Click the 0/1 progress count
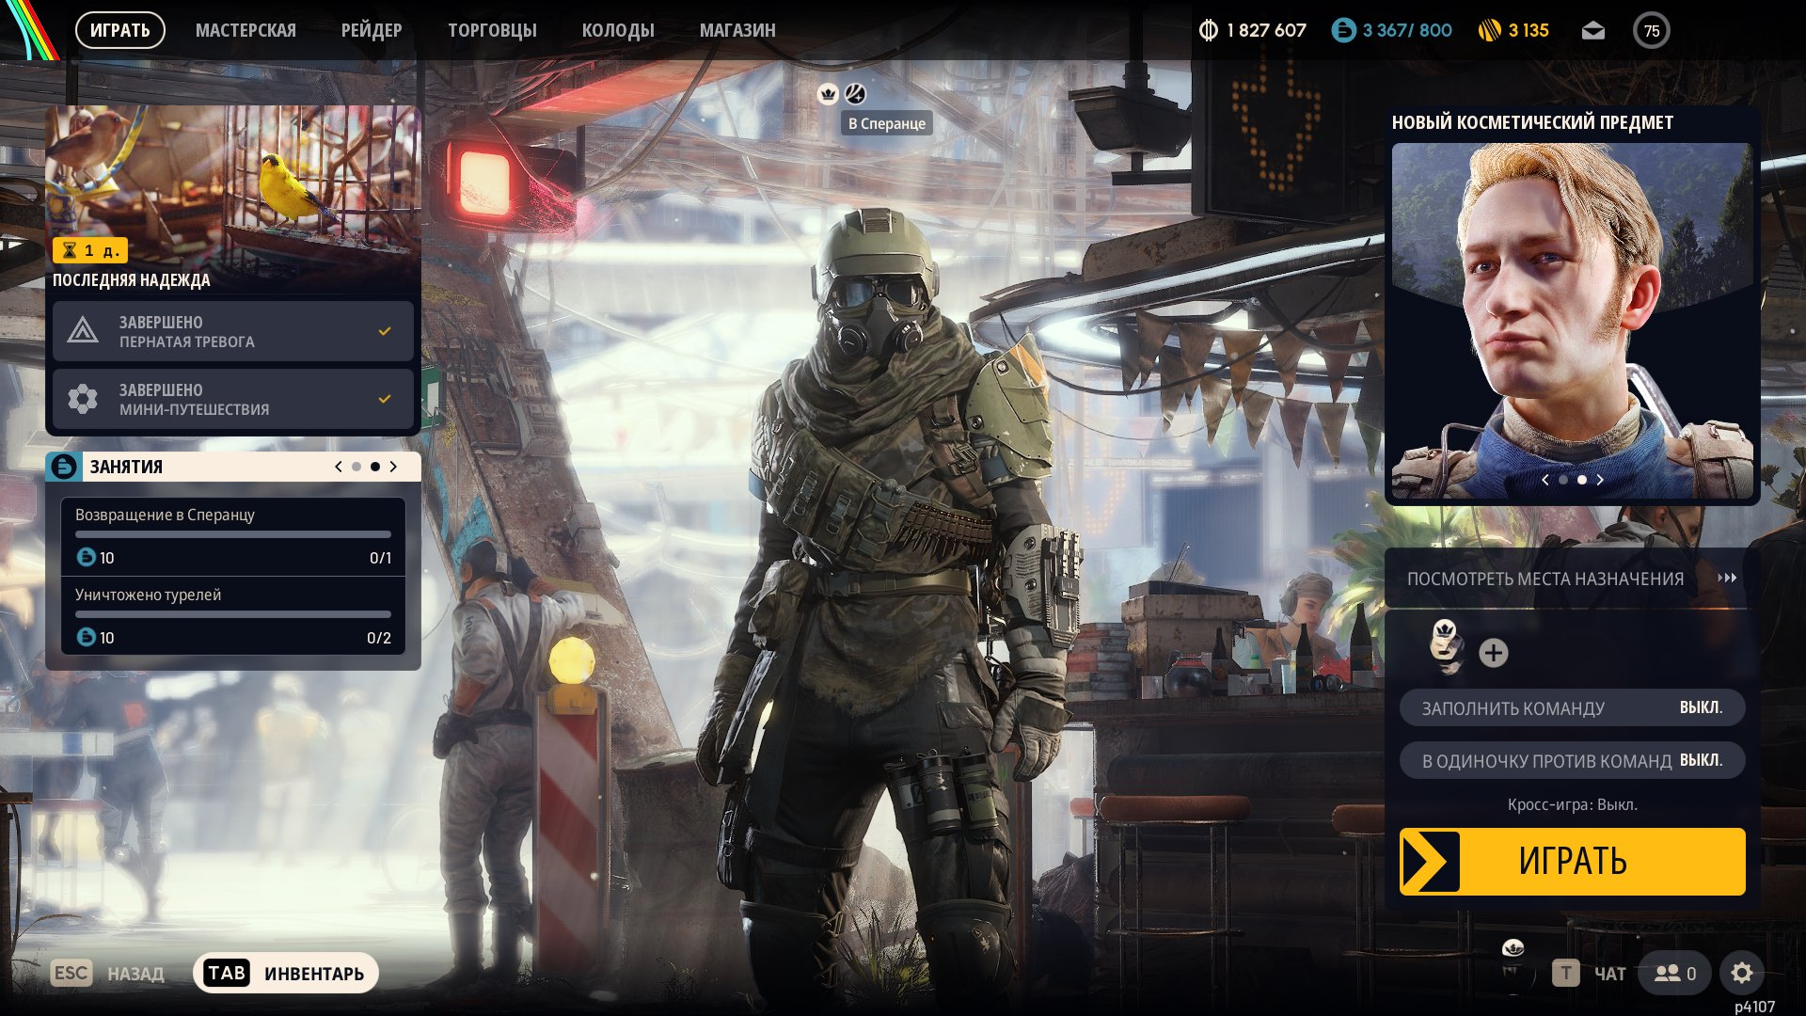Screen dimensions: 1806x1016 (380, 558)
